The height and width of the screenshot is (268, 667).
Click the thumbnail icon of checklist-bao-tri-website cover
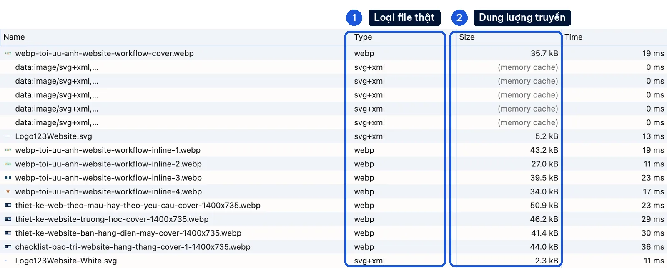tap(8, 247)
